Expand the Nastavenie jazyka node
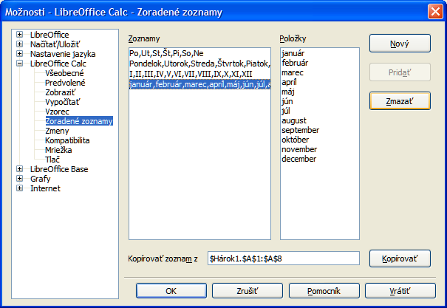 point(19,54)
